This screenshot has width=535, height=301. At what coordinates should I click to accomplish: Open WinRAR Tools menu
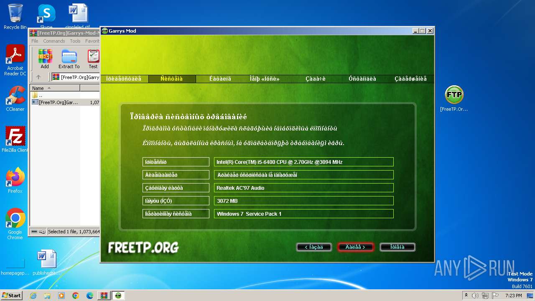pos(75,41)
